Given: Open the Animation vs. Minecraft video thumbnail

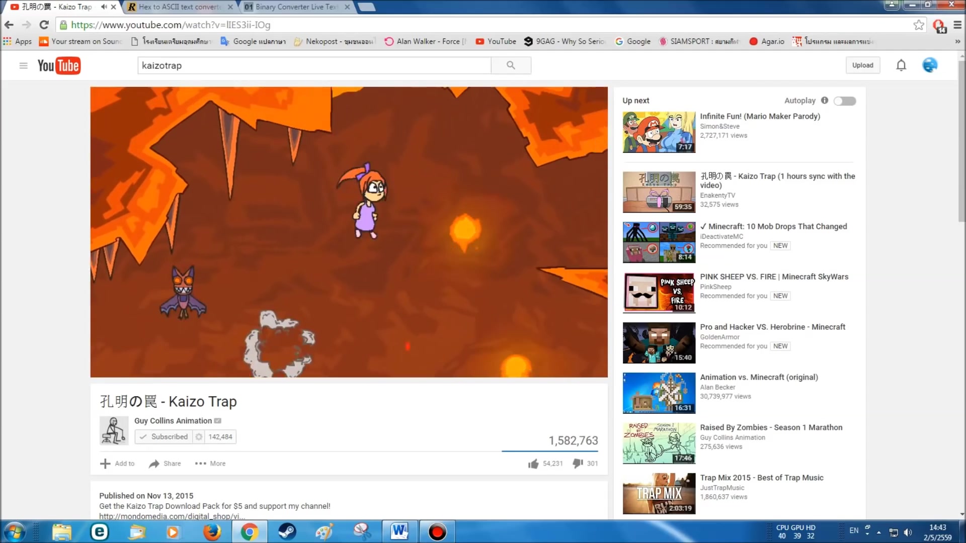Looking at the screenshot, I should pos(659,393).
